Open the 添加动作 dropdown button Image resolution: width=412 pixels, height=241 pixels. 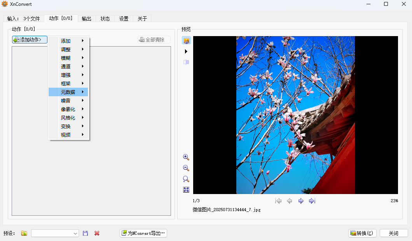tap(30, 40)
